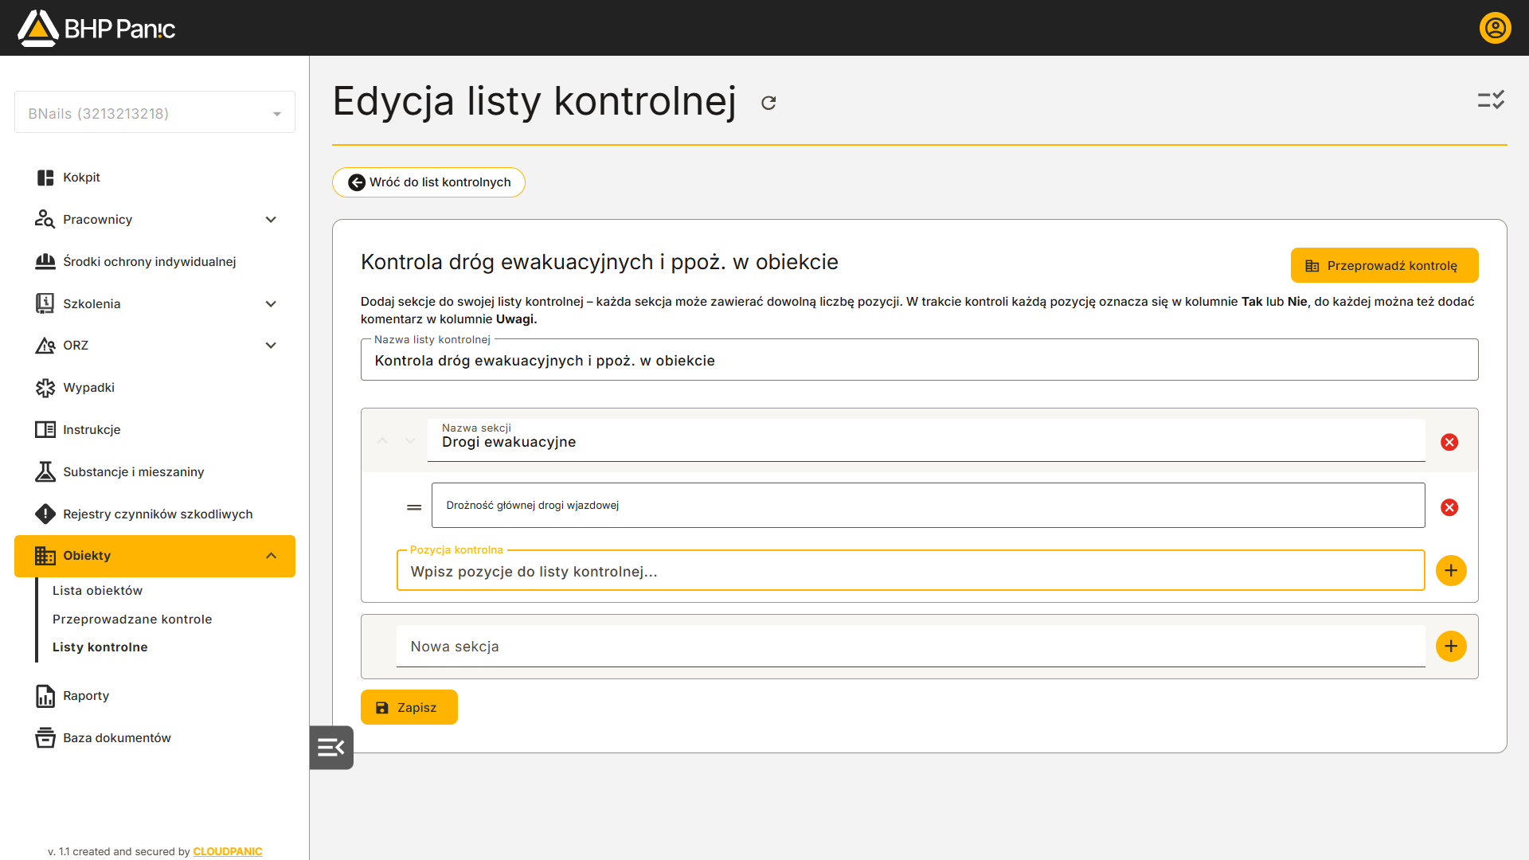Viewport: 1529px width, 860px height.
Task: Select Listy kontrolne submenu item
Action: coord(100,647)
